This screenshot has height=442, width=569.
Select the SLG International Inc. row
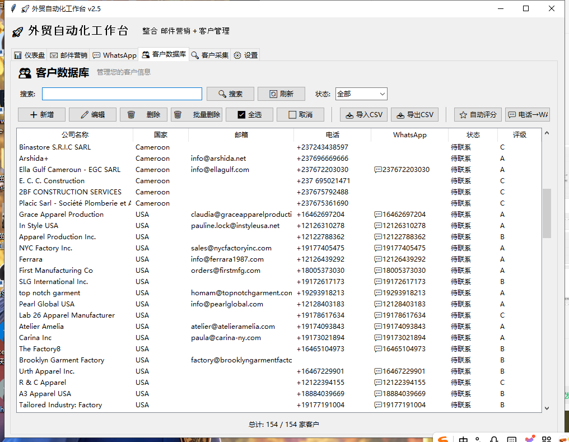click(279, 282)
